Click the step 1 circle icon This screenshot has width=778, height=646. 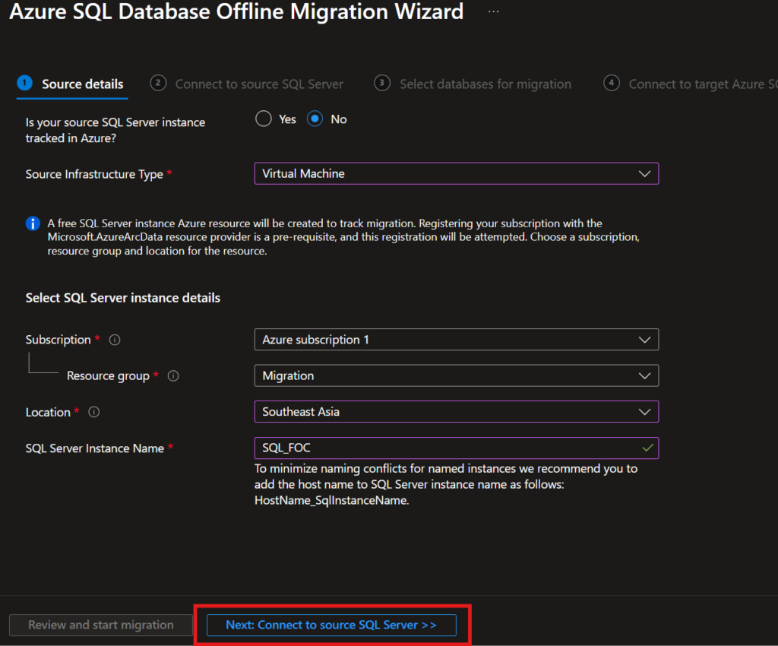pos(24,83)
